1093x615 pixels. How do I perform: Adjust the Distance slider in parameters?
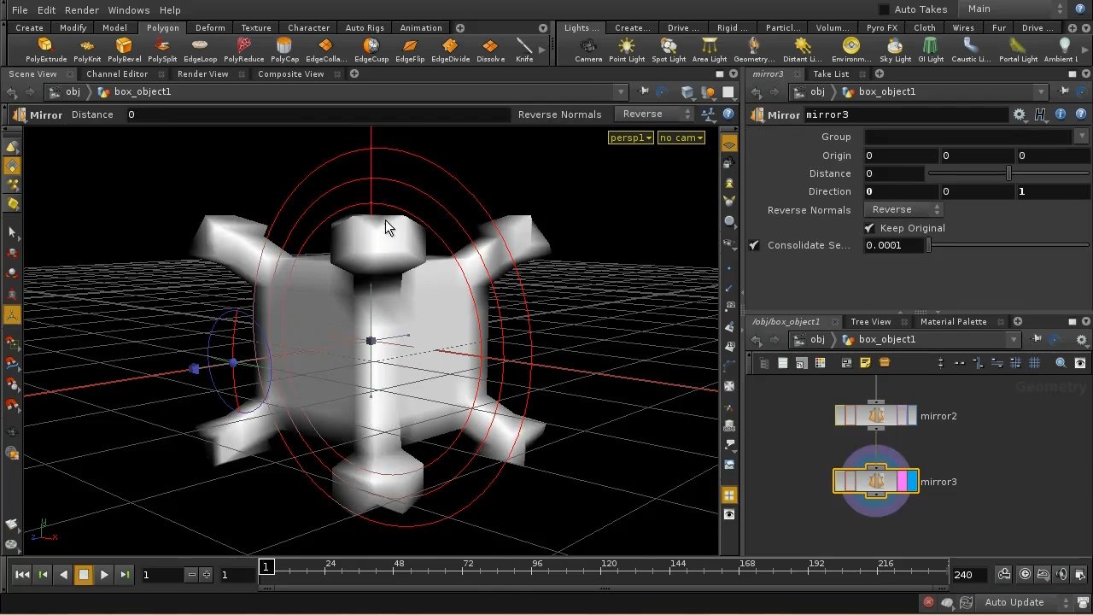click(1008, 173)
